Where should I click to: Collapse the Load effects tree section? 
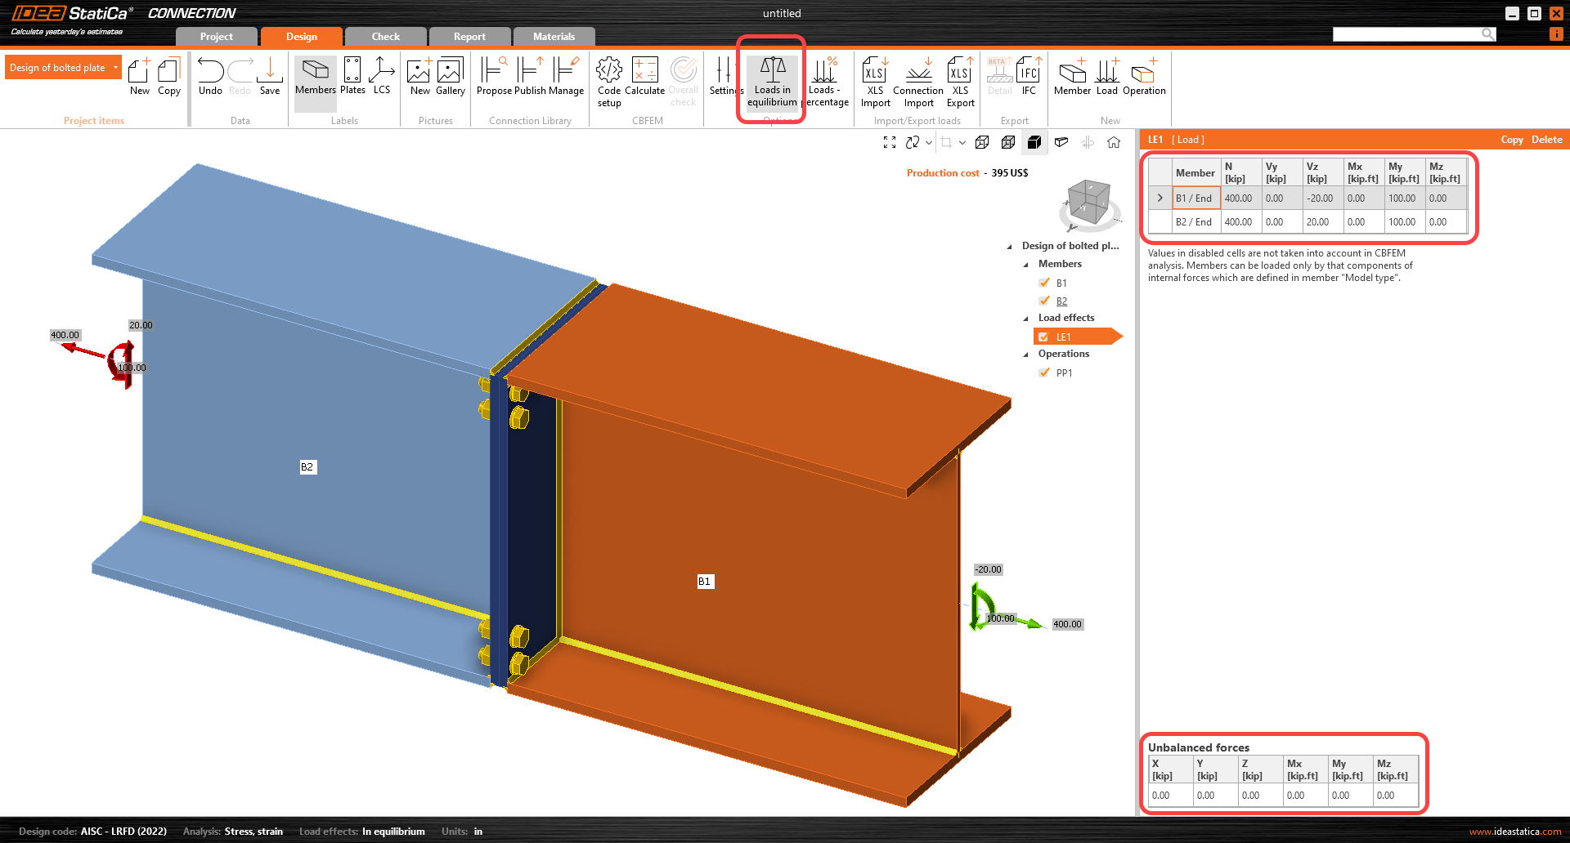point(1027,318)
